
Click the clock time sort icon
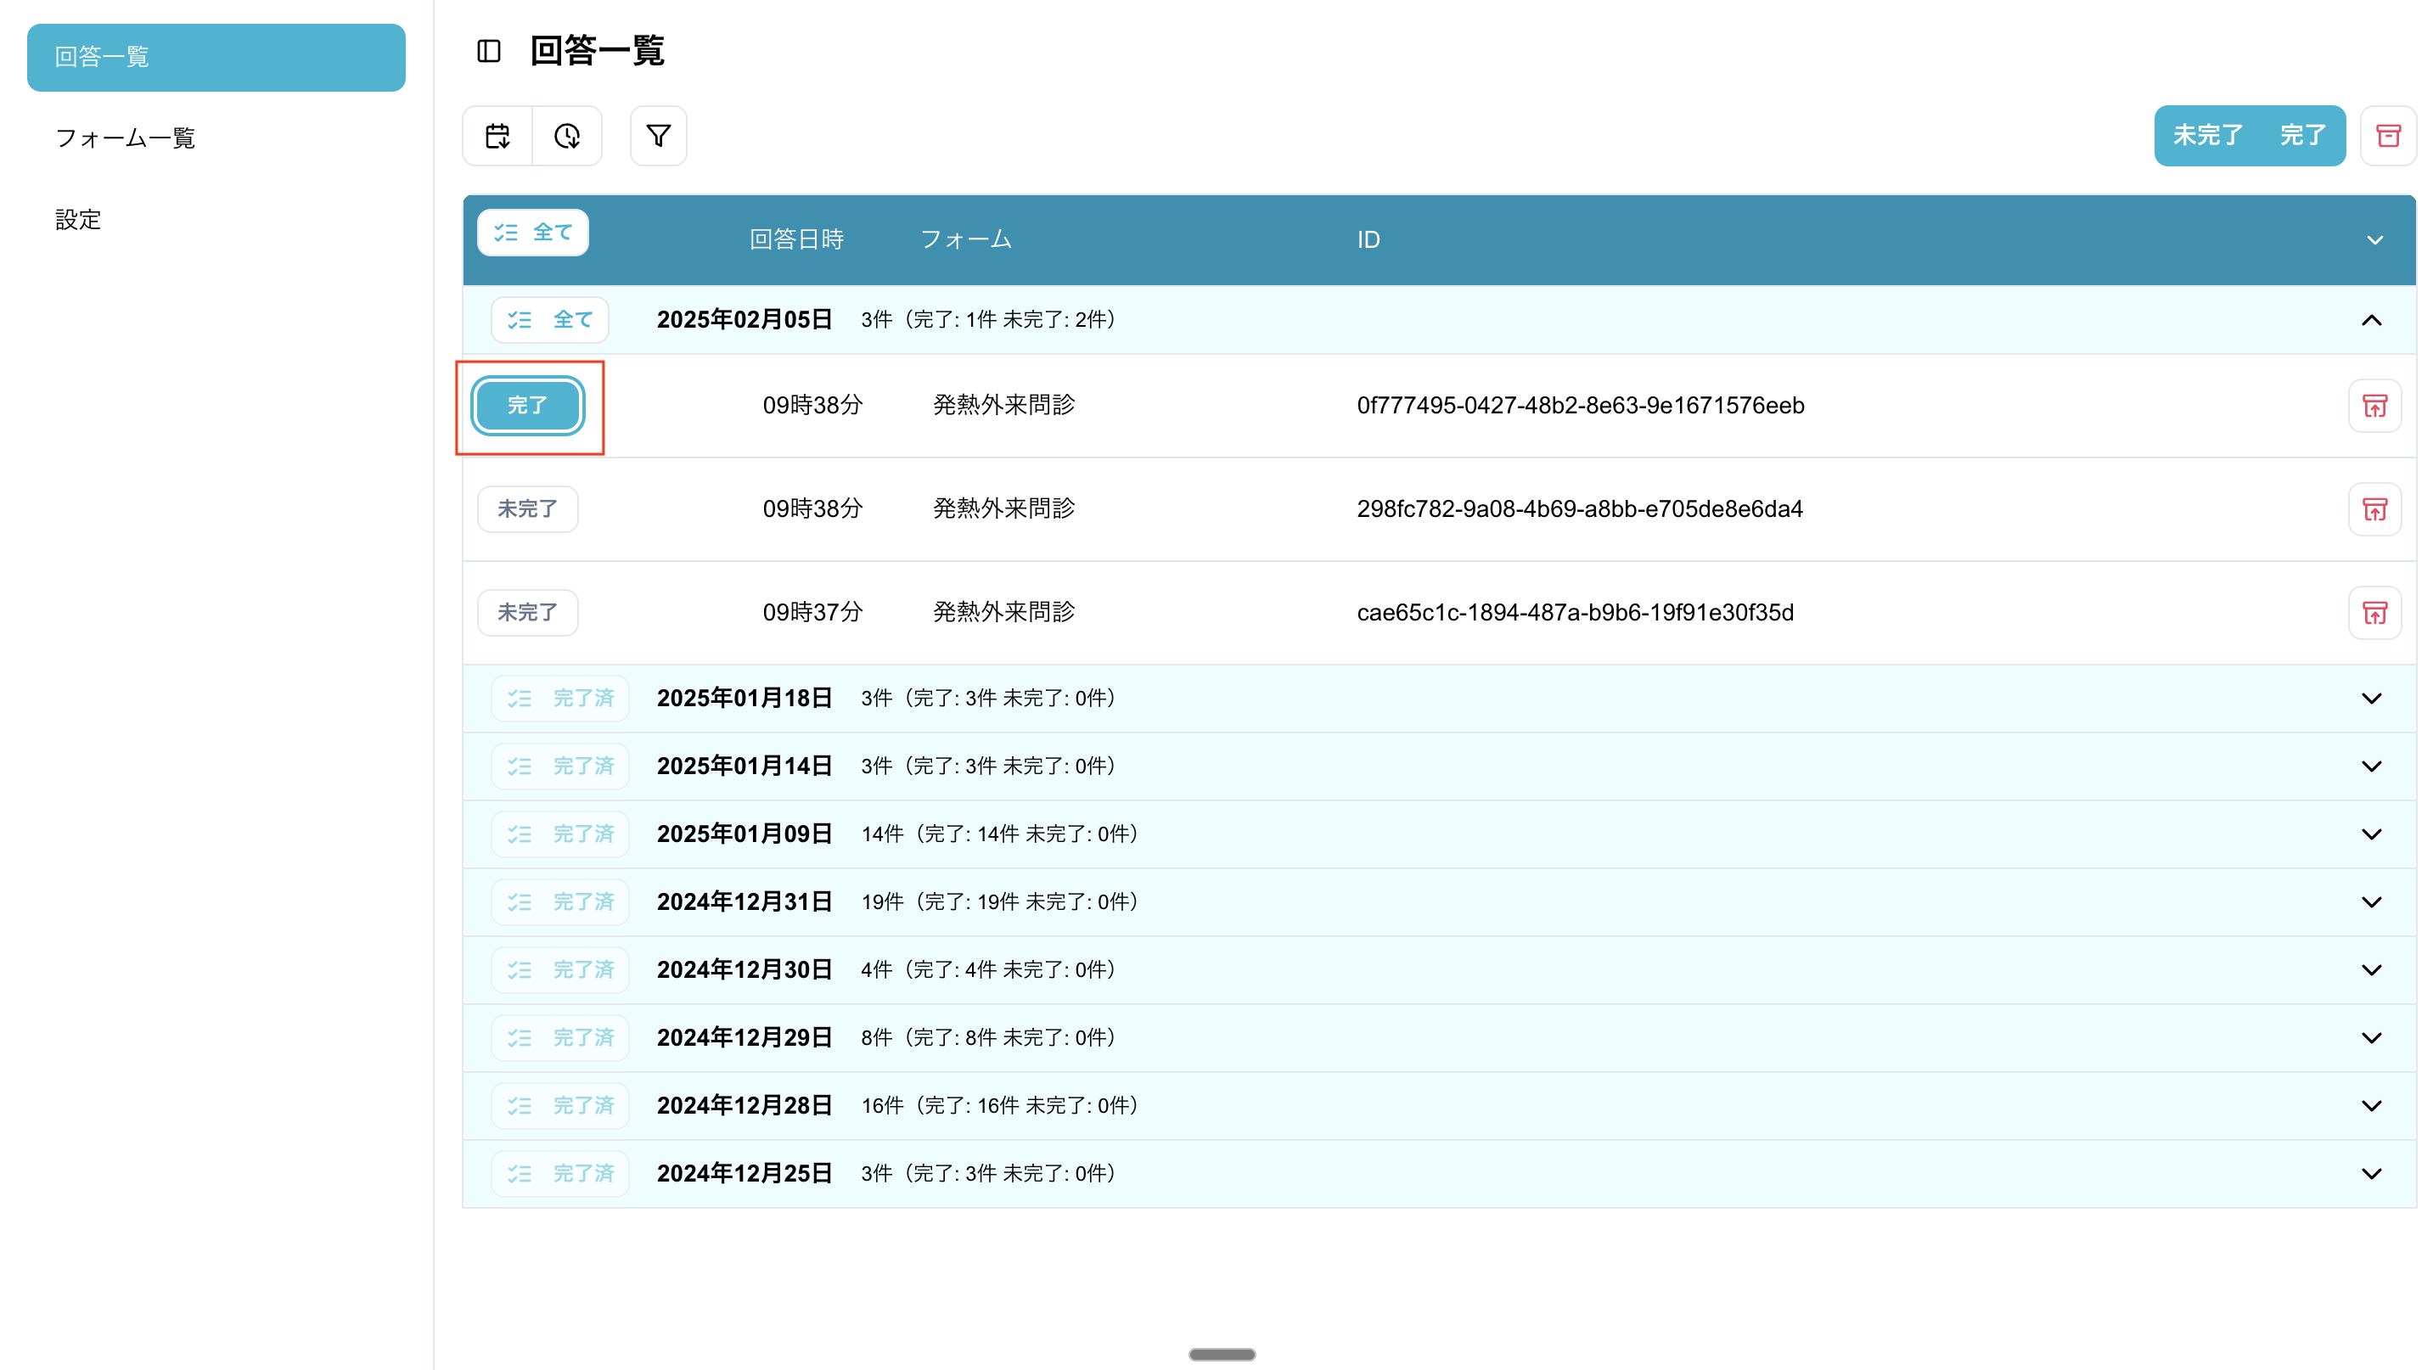coord(567,136)
